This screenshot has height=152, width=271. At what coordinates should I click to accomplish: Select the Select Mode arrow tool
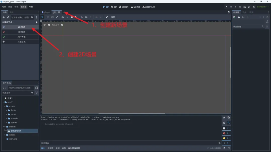(42, 17)
